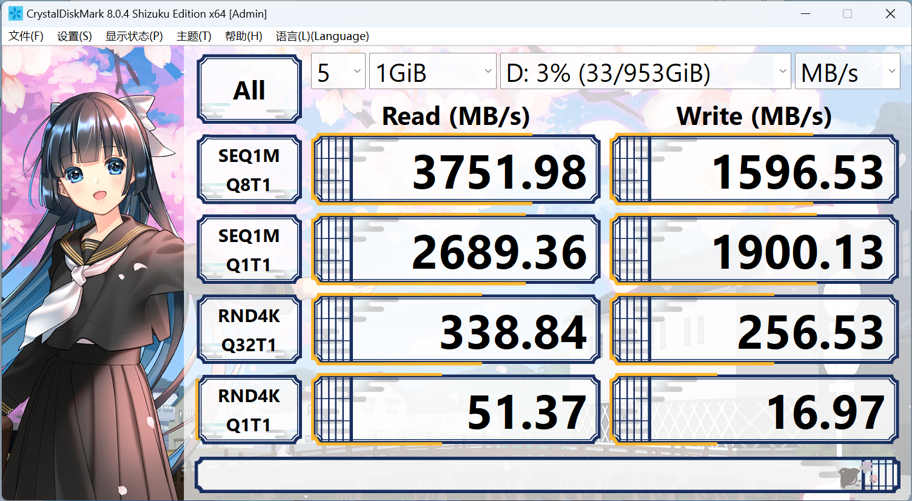Start the RND4K Q1T1 test
Image resolution: width=912 pixels, height=501 pixels.
[x=249, y=410]
